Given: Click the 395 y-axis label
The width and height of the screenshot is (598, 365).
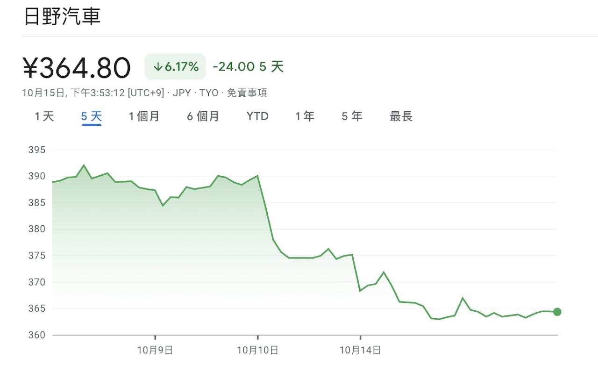Looking at the screenshot, I should 37,150.
